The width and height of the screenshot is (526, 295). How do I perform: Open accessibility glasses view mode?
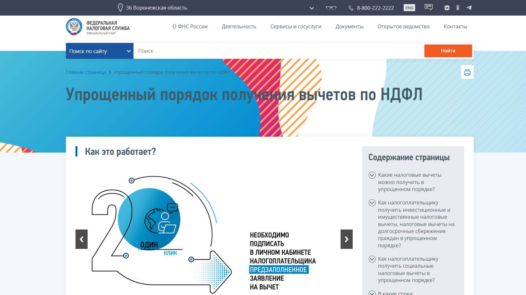(x=331, y=8)
